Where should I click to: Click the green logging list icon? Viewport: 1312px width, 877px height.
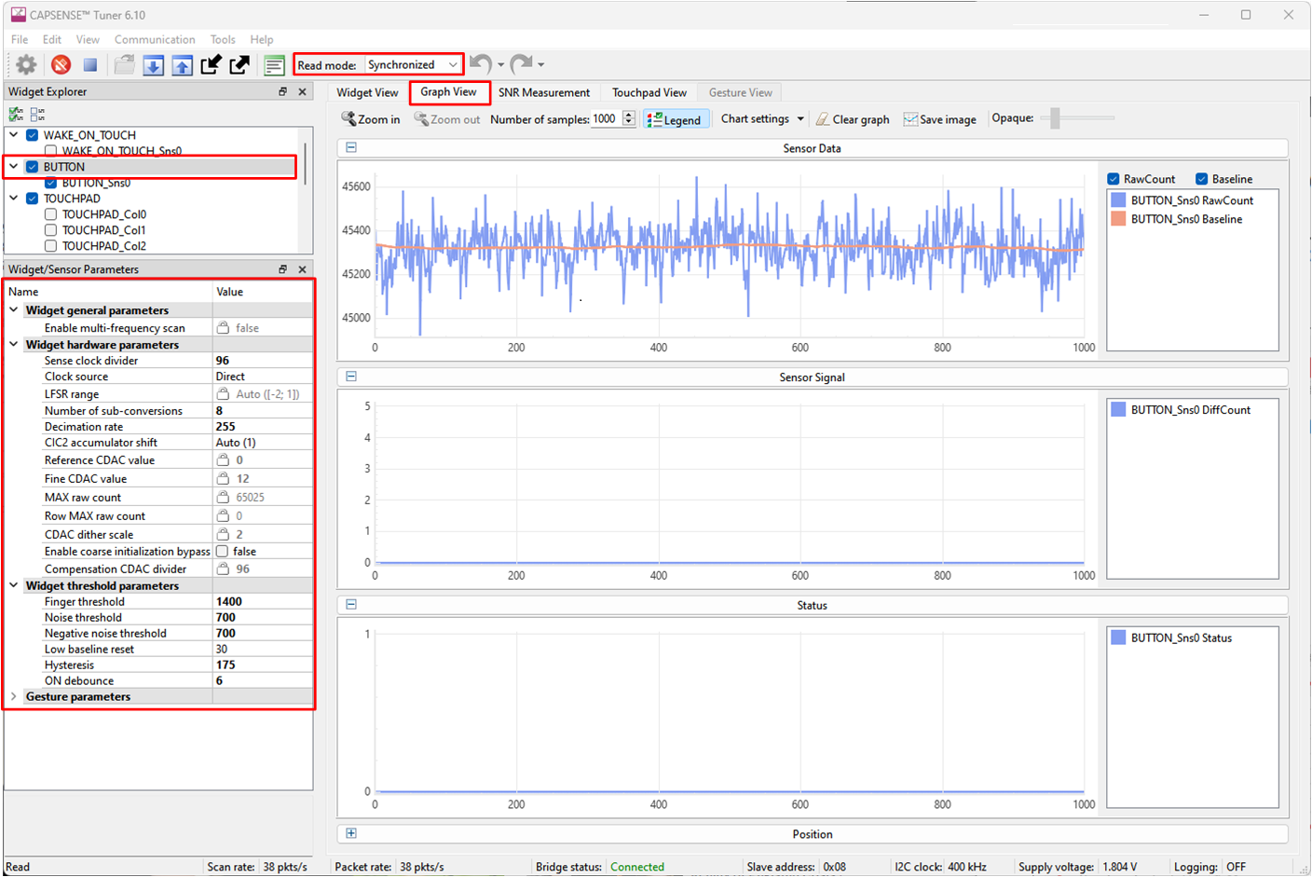(274, 64)
